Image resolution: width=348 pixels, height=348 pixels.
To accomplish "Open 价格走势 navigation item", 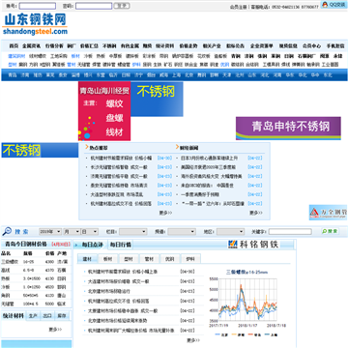I will coord(188,45).
